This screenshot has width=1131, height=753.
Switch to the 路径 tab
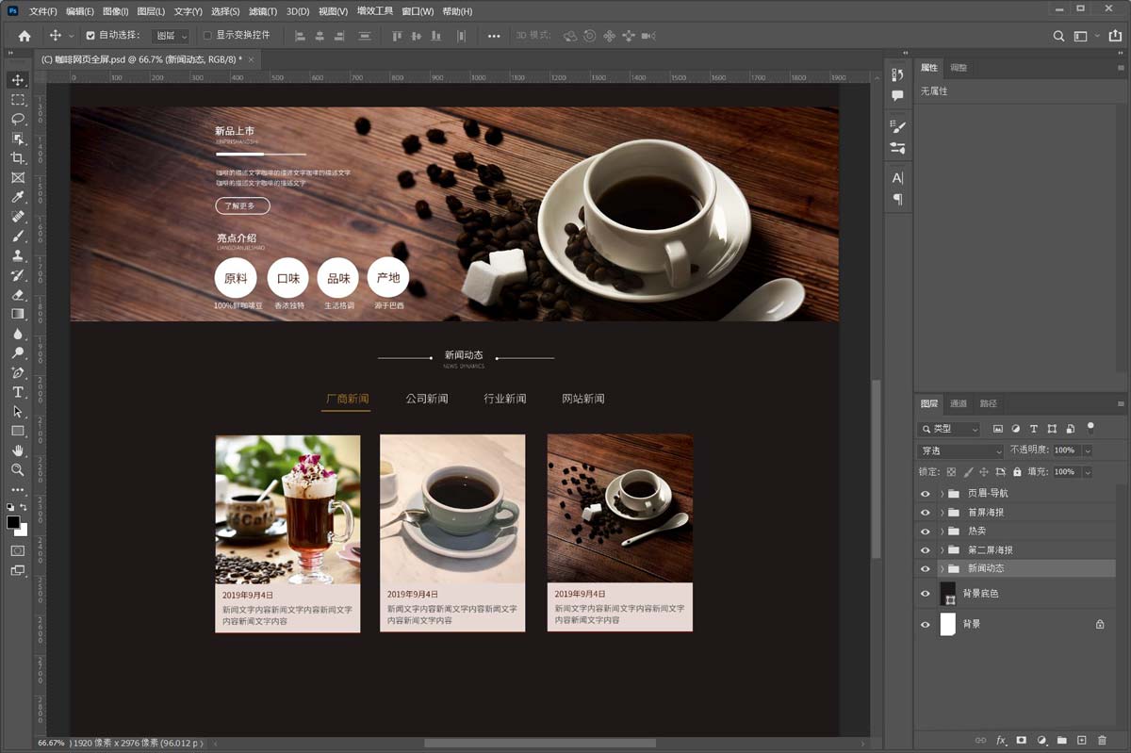(x=988, y=403)
